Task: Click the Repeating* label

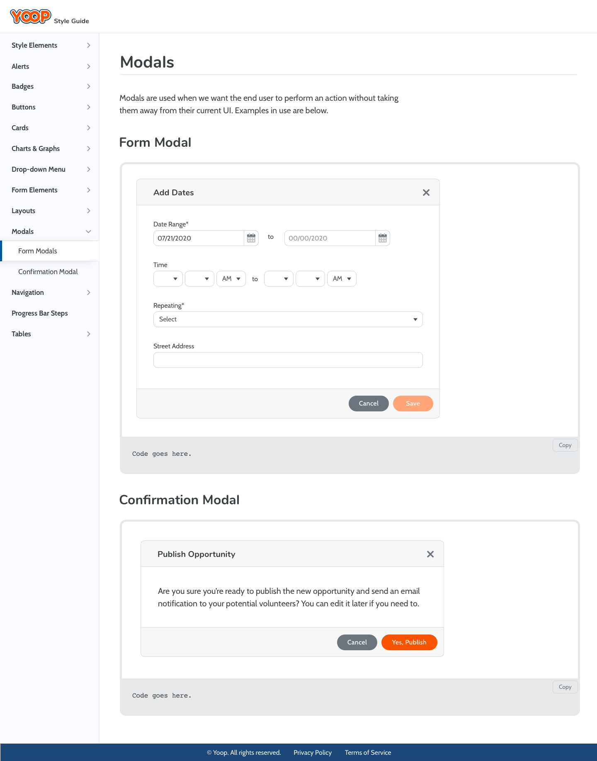Action: (169, 305)
